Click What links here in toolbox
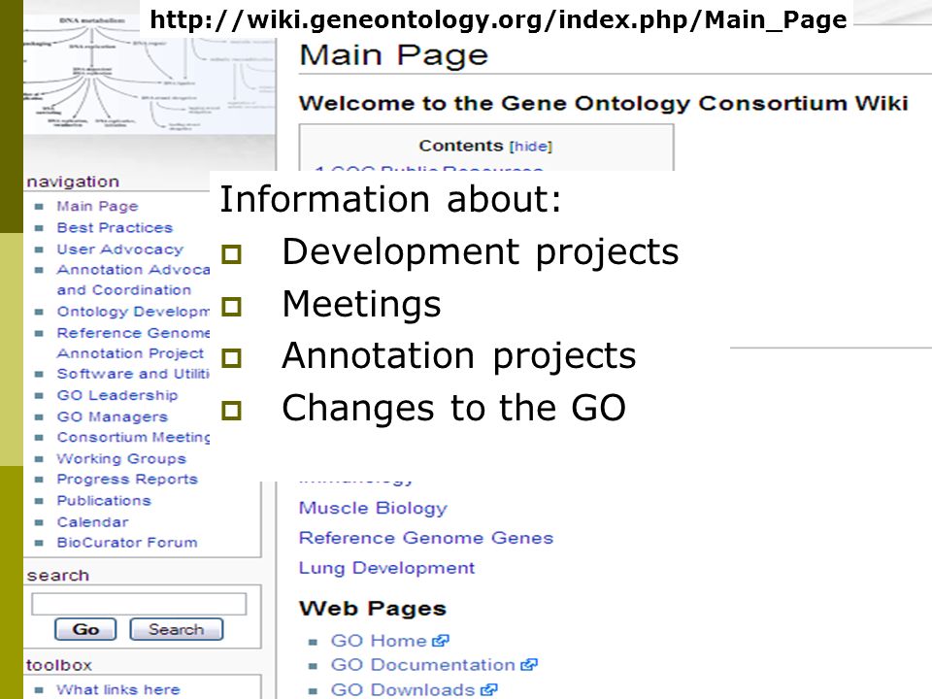The width and height of the screenshot is (932, 699). click(118, 689)
